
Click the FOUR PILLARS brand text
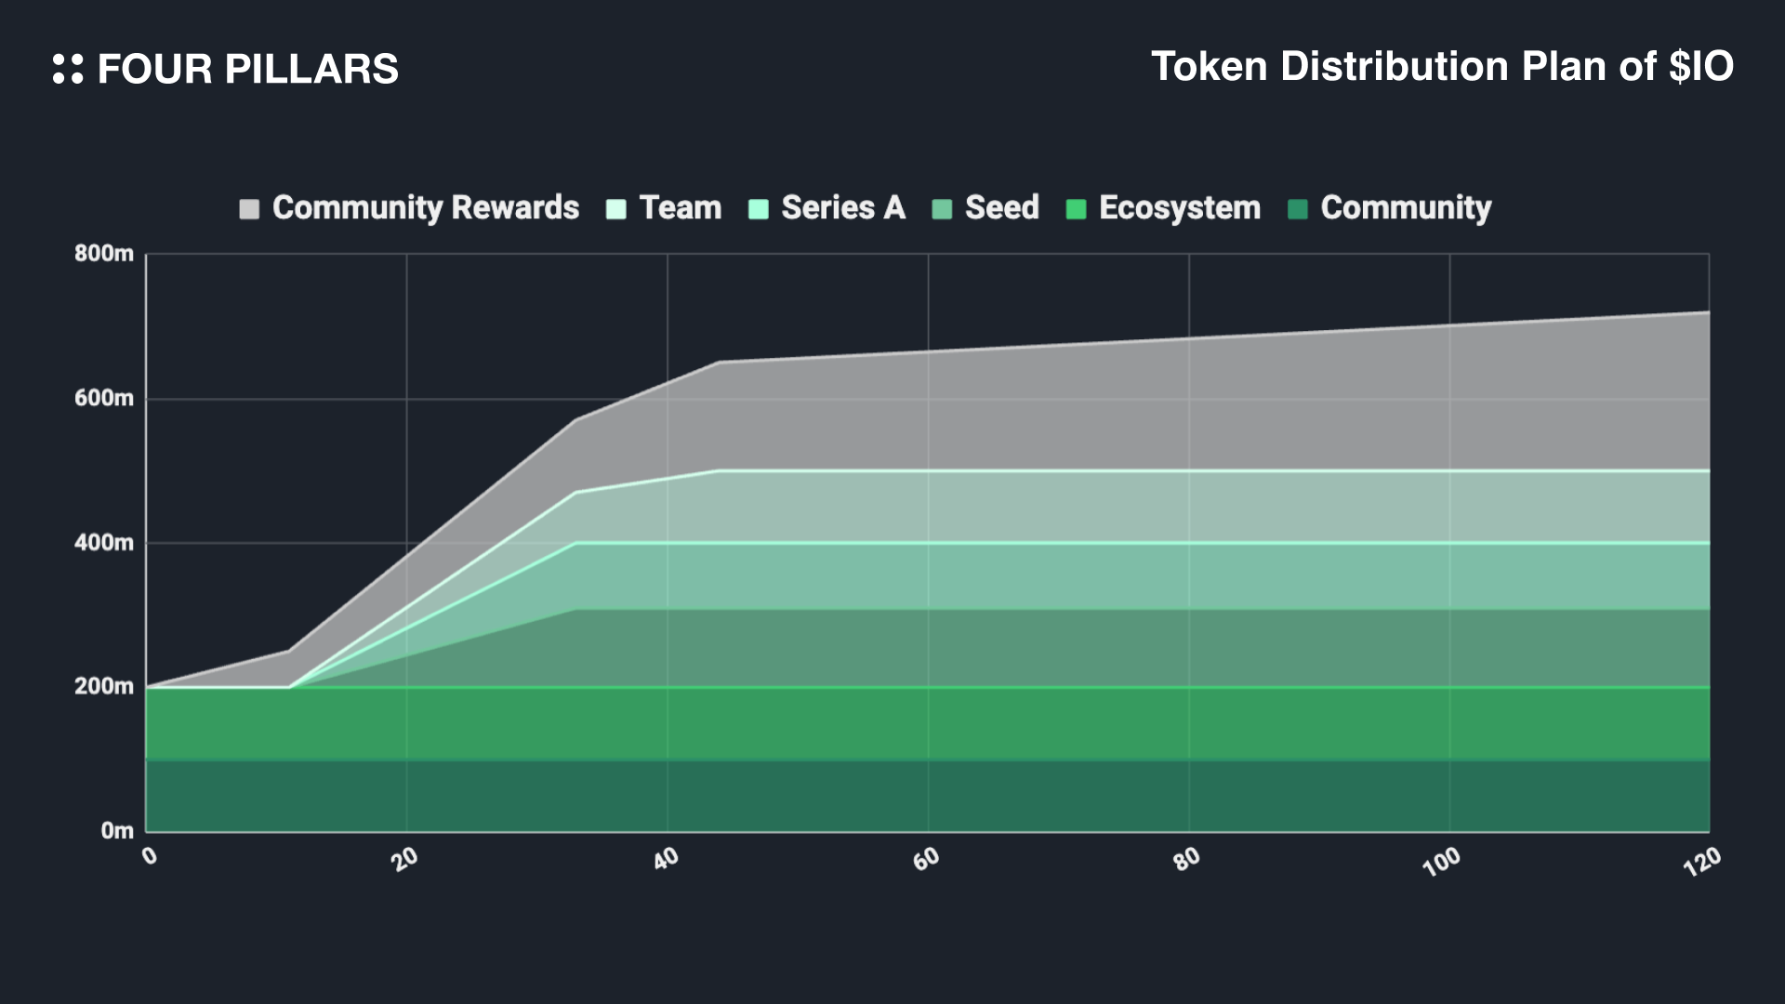click(247, 70)
